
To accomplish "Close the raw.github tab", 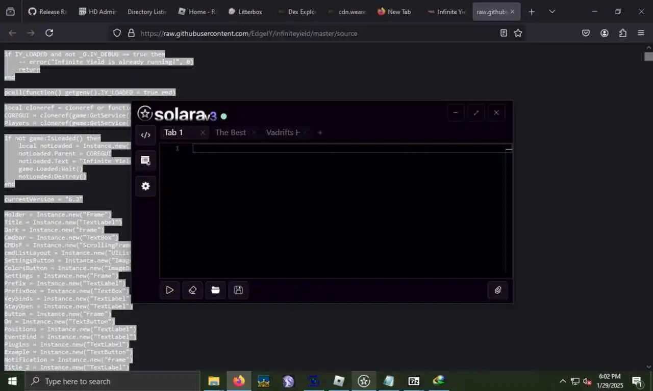I will [x=512, y=12].
